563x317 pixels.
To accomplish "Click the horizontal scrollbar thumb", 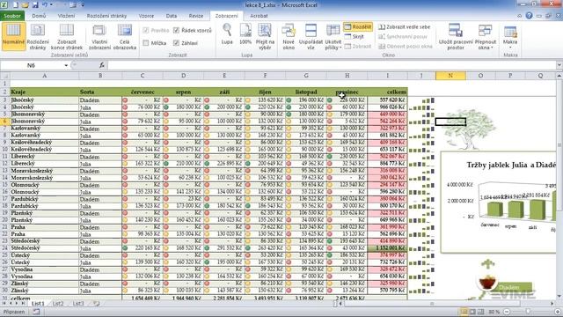I will [433, 304].
